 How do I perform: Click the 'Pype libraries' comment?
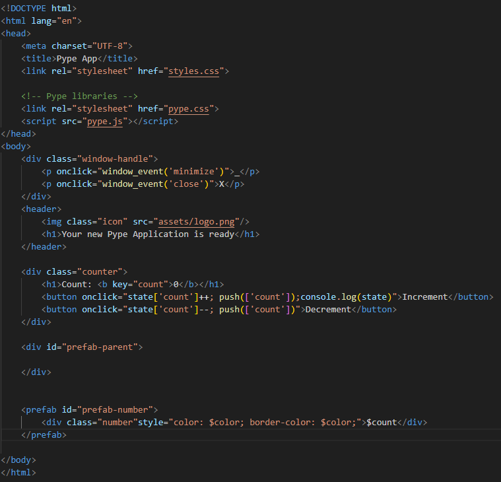click(x=80, y=96)
